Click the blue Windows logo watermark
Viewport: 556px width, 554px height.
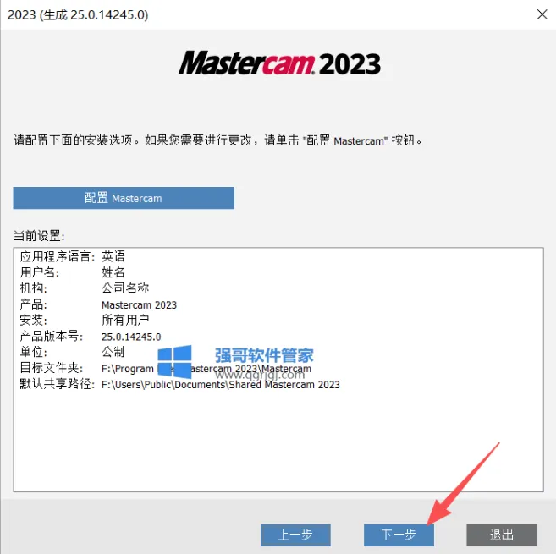click(174, 361)
